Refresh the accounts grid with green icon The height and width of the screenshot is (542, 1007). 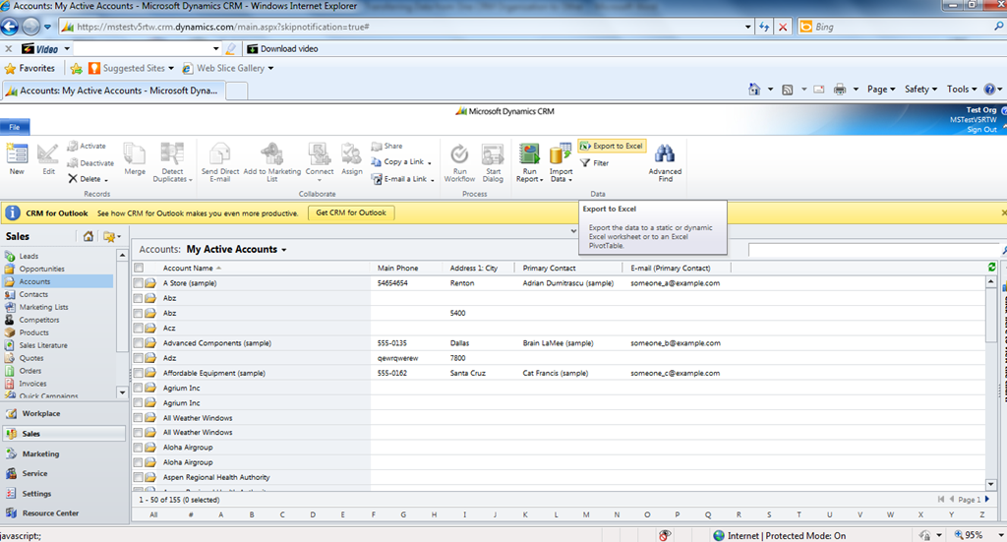tap(991, 268)
